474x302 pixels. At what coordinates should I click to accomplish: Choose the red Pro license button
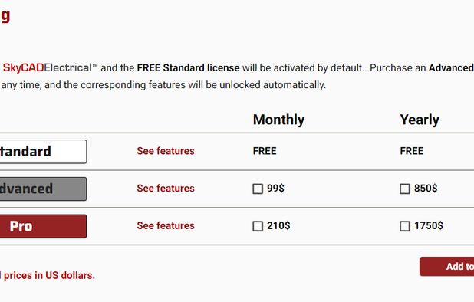[x=43, y=226]
